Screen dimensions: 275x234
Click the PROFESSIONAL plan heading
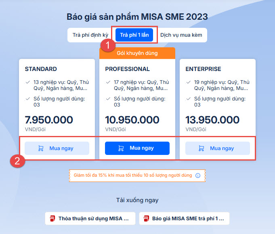coord(127,69)
